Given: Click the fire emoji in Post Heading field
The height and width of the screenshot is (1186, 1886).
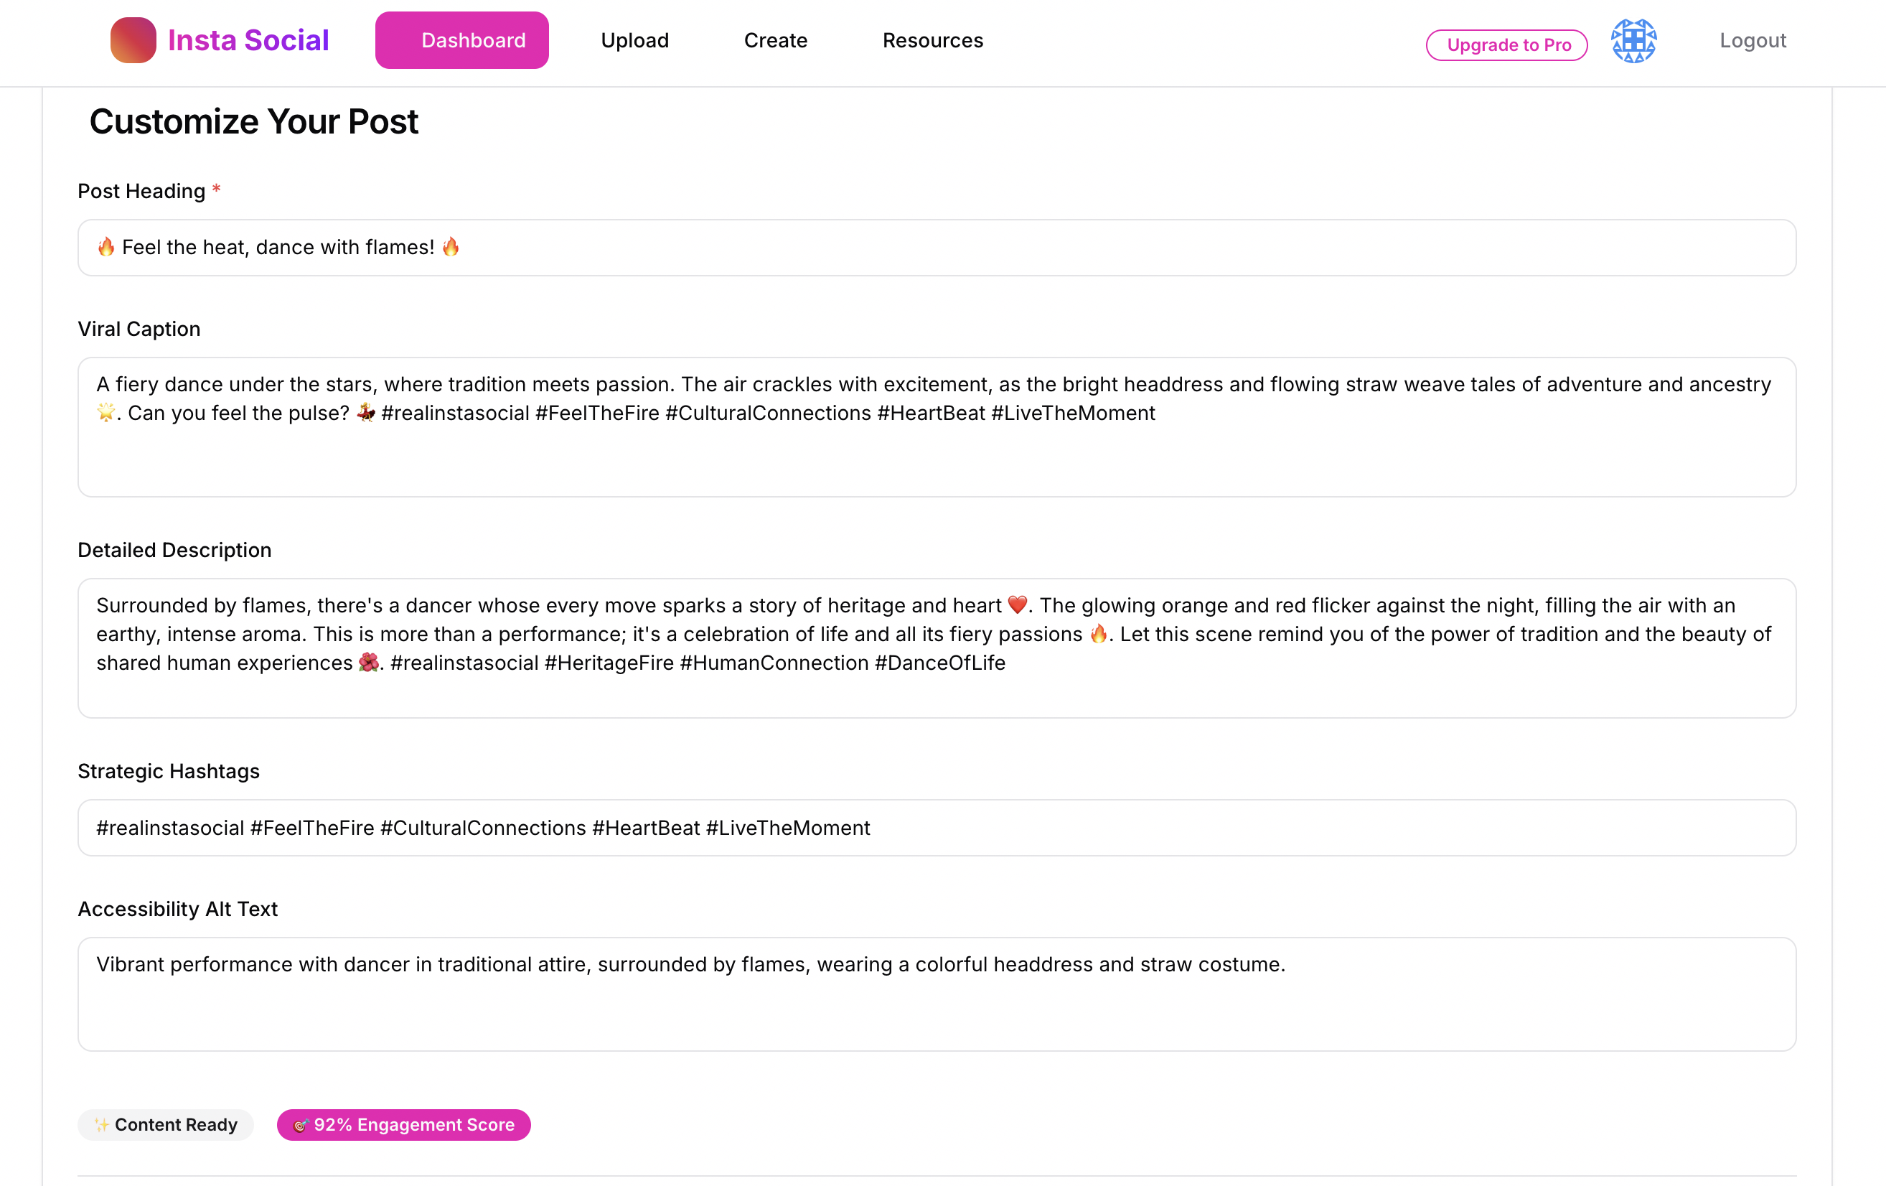Looking at the screenshot, I should point(106,247).
